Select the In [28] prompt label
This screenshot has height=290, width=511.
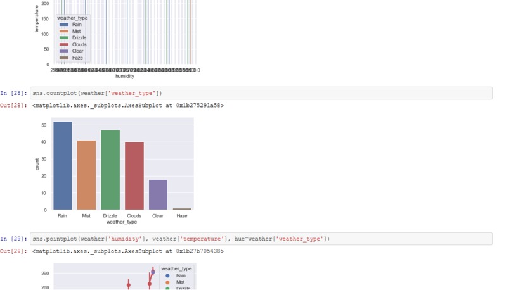click(x=14, y=93)
